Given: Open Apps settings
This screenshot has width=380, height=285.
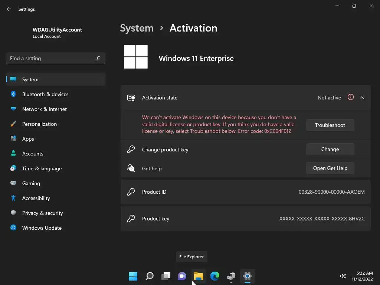Looking at the screenshot, I should (x=56, y=139).
